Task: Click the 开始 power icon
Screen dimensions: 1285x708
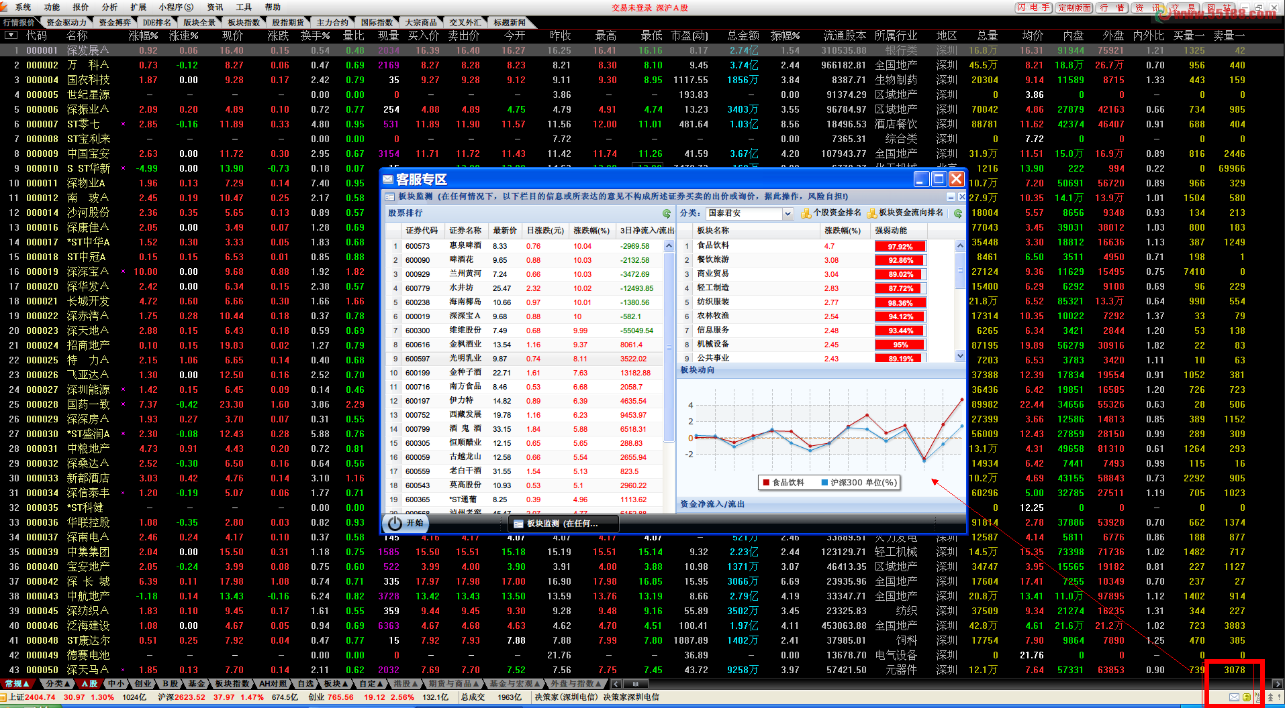Action: [x=395, y=523]
